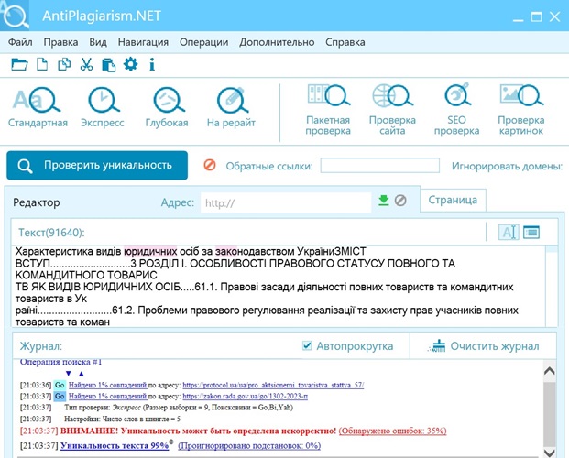Viewport: 569px width, 458px height.
Task: Toggle the Автопрокрутка checkbox
Action: point(307,345)
